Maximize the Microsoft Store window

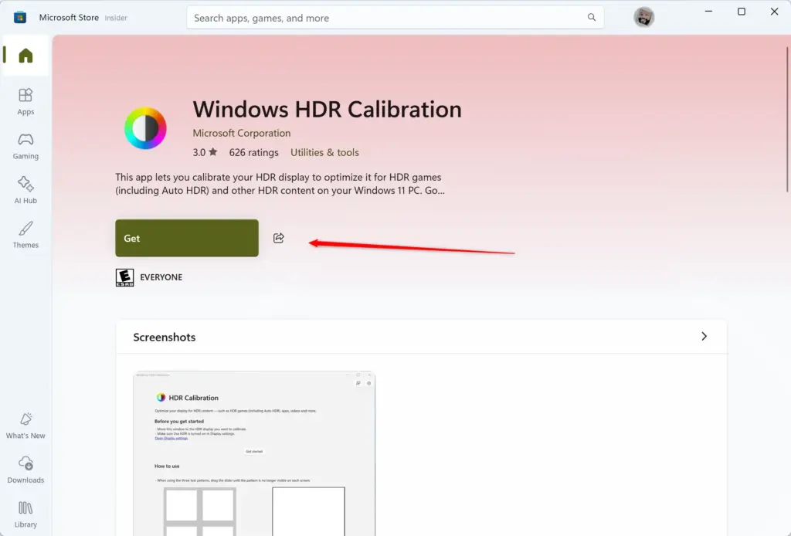(x=741, y=11)
